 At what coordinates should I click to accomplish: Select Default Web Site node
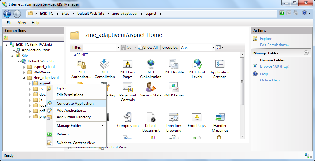[41, 61]
